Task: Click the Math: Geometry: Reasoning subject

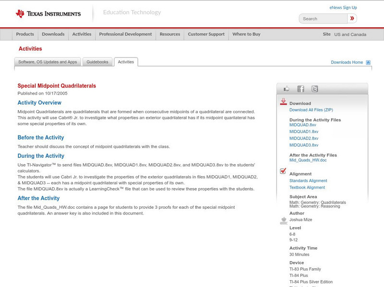Action: (315, 206)
